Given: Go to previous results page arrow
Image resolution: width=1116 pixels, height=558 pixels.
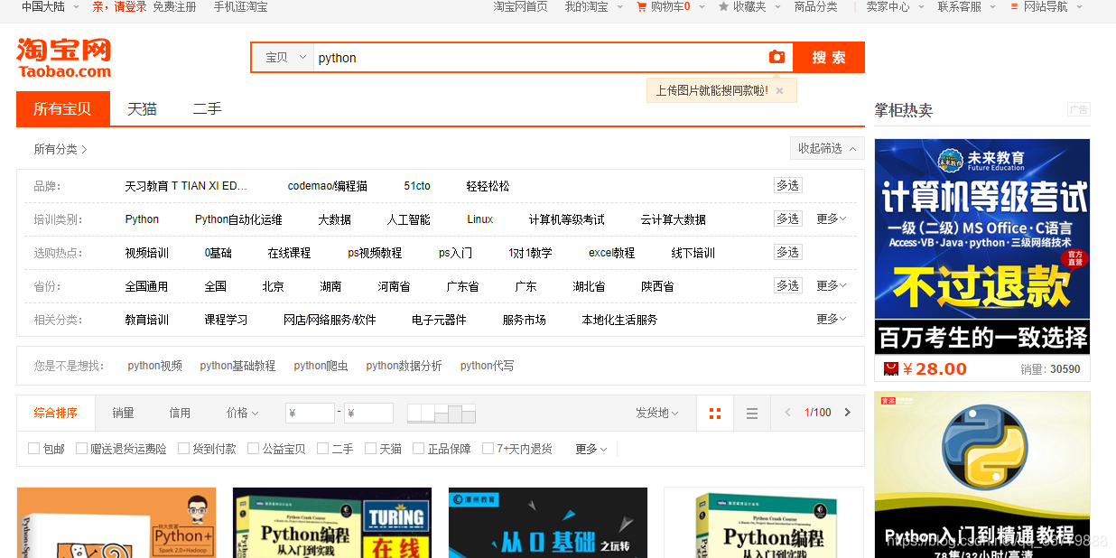Looking at the screenshot, I should click(787, 413).
